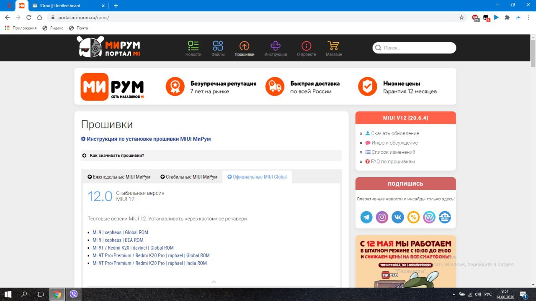536x301 pixels.
Task: Click the browser address bar
Action: 251,18
